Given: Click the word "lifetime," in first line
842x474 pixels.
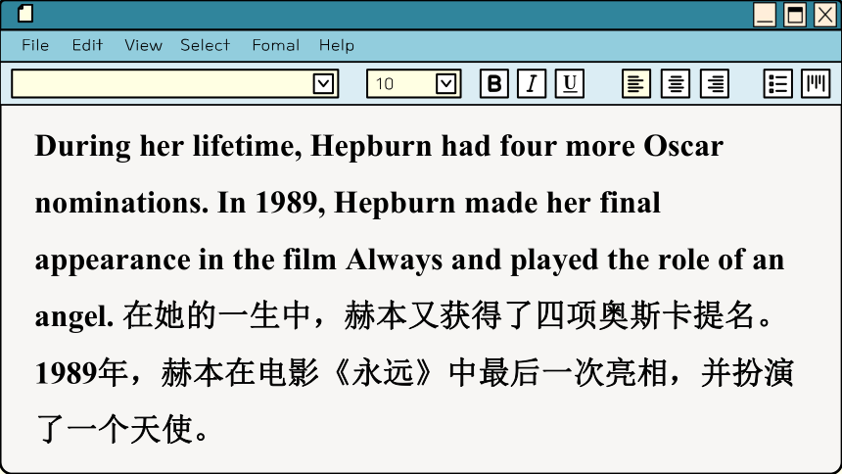Looking at the screenshot, I should click(247, 146).
